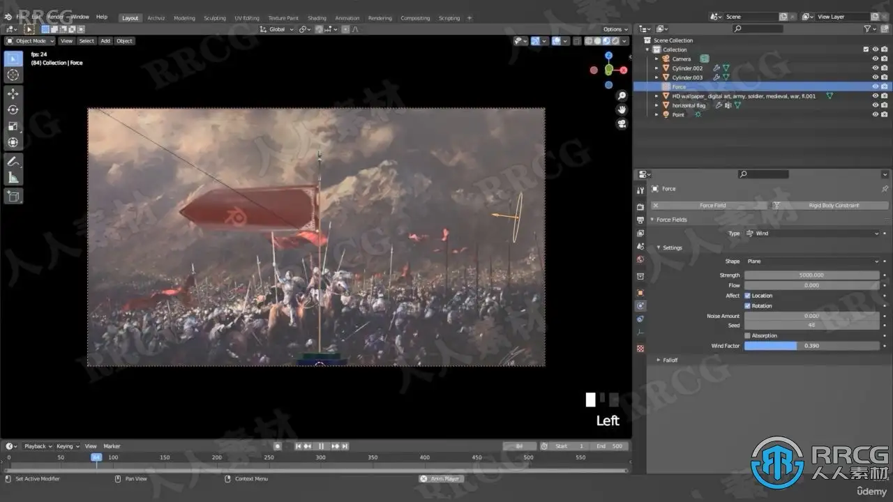Switch to the Animation workspace tab
Screen dimensions: 893x502
click(347, 18)
